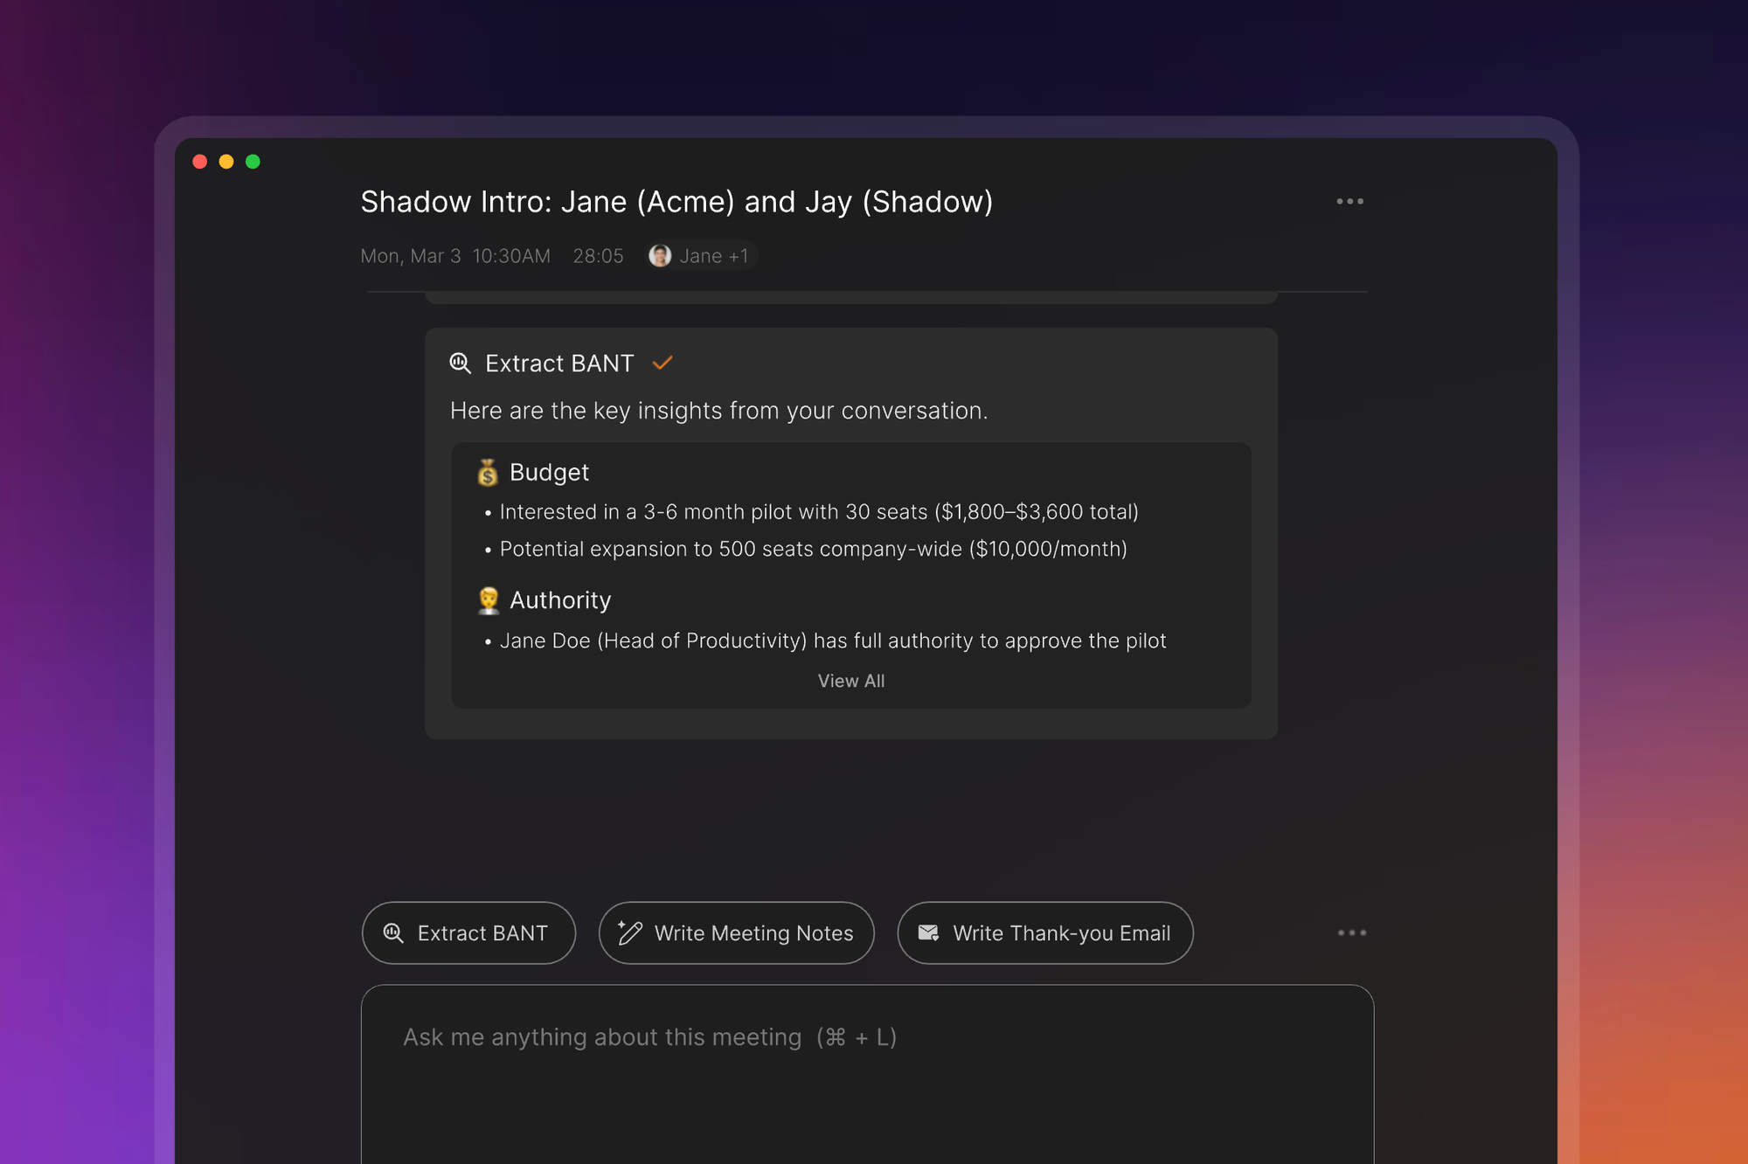Click the Authority person emoji icon
The image size is (1748, 1164).
(488, 600)
